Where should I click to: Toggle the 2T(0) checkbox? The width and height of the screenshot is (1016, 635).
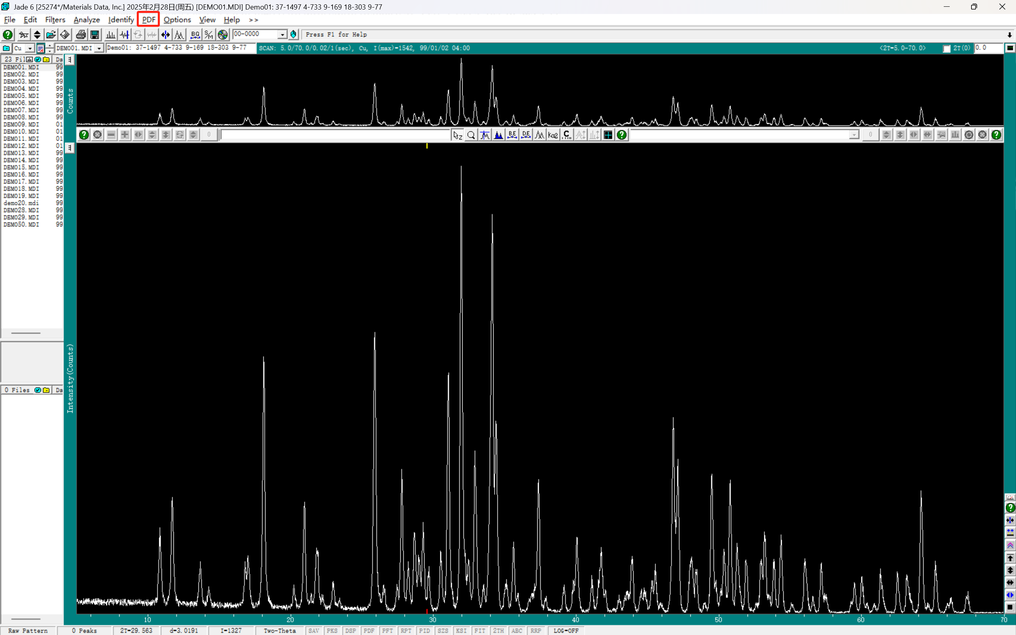(x=947, y=48)
